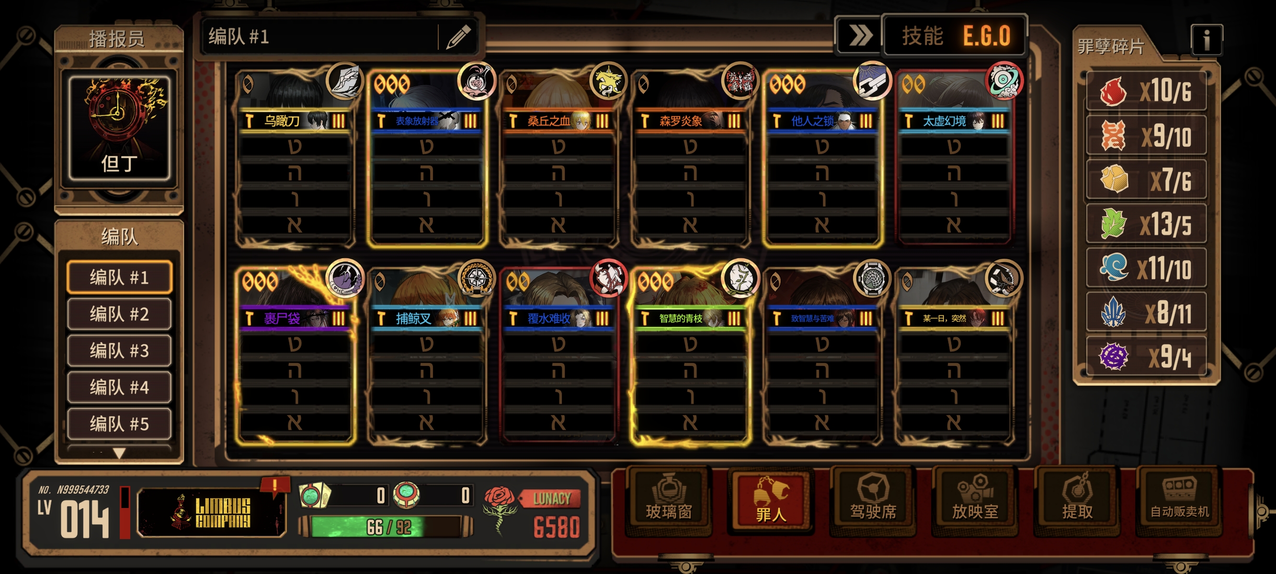Switch view to 技能
The image size is (1276, 574).
(x=922, y=36)
